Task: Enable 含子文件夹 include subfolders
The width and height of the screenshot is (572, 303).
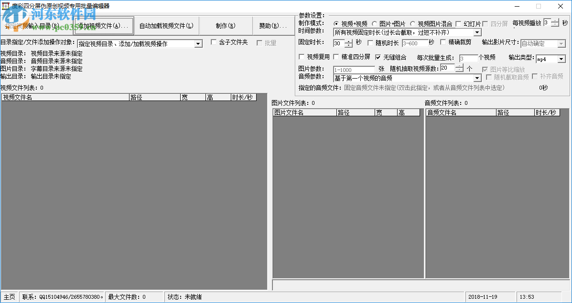Action: click(x=214, y=42)
